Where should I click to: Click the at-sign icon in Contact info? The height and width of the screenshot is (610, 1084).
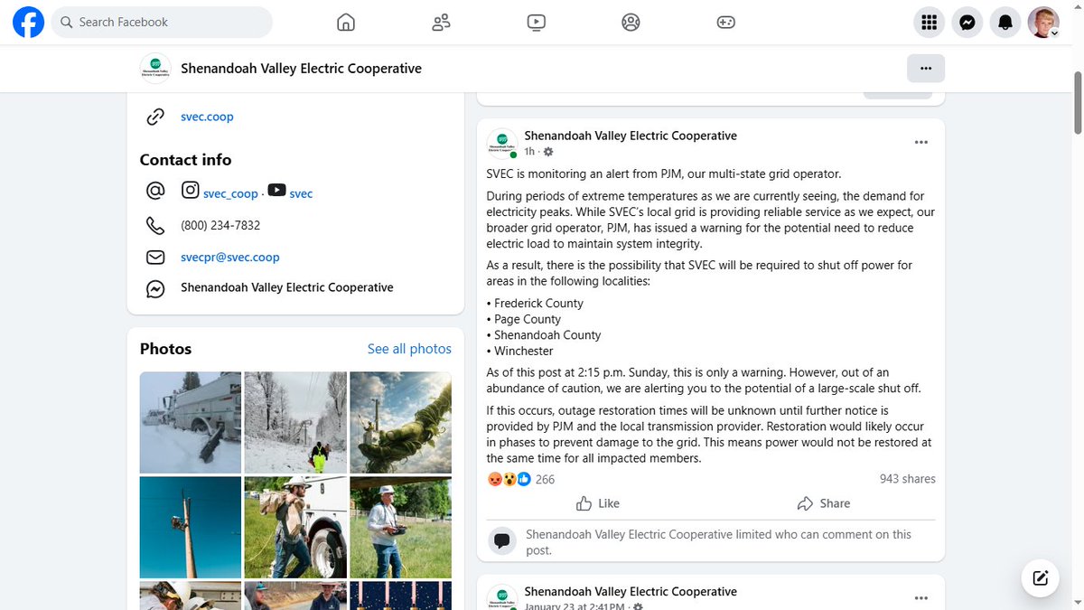155,192
